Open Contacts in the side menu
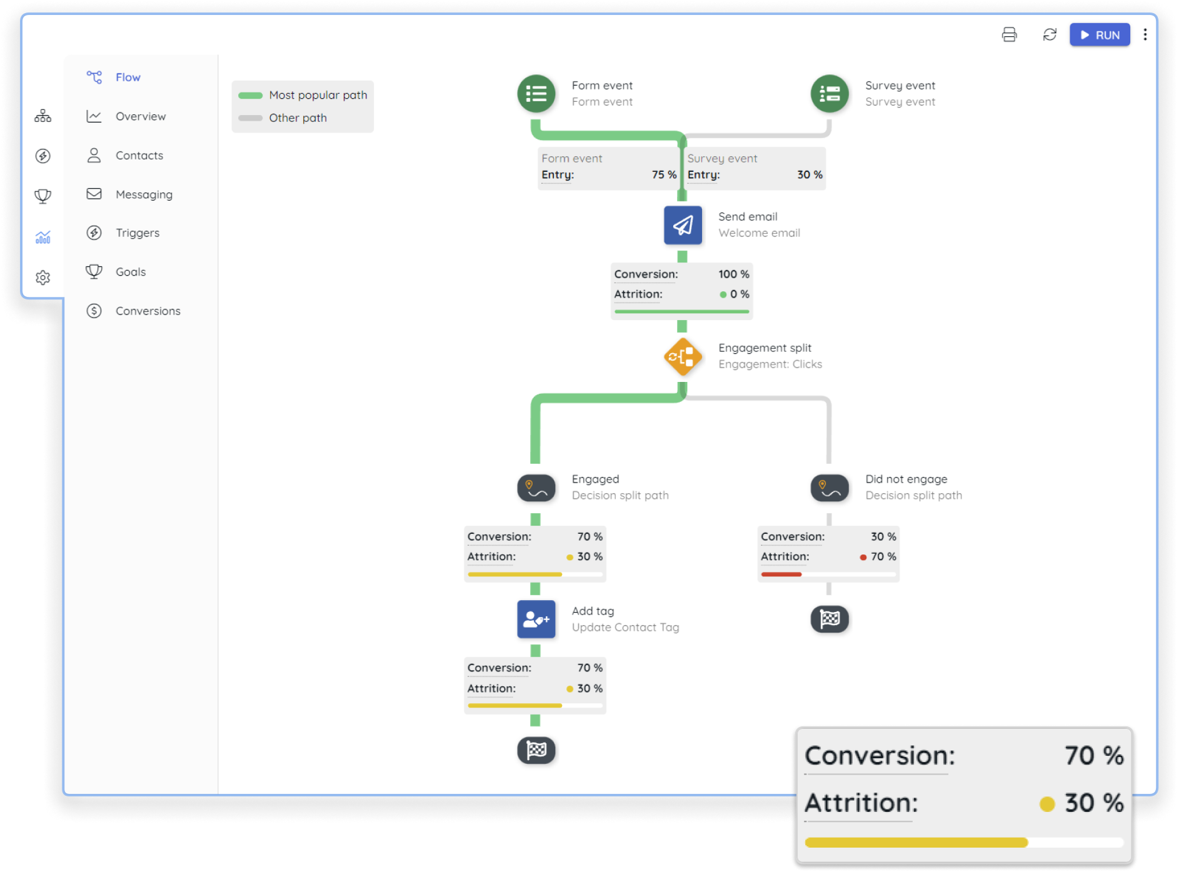Viewport: 1179px width, 872px height. [x=141, y=156]
